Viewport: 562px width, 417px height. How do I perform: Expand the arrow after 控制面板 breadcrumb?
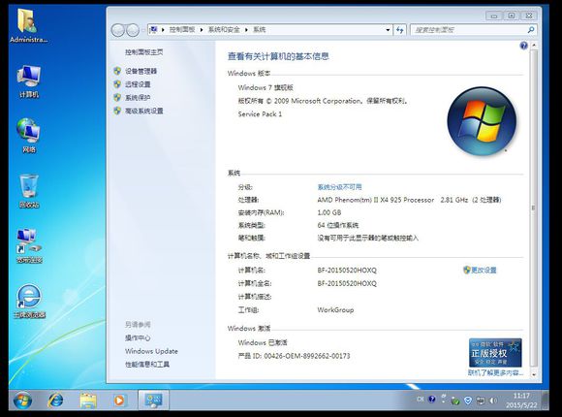click(x=202, y=30)
